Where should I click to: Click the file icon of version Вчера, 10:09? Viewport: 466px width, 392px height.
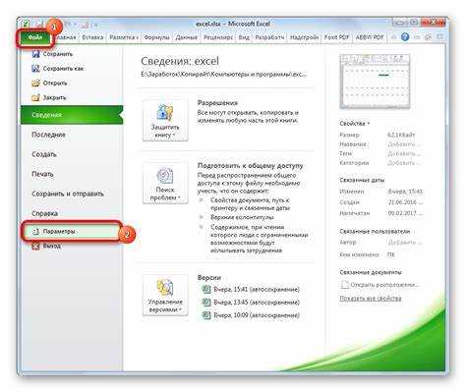[x=206, y=315]
